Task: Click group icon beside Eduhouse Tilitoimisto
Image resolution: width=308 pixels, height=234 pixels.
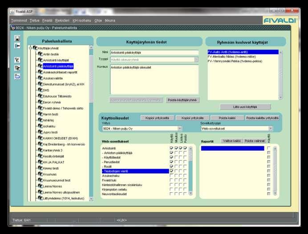Action: (40, 96)
